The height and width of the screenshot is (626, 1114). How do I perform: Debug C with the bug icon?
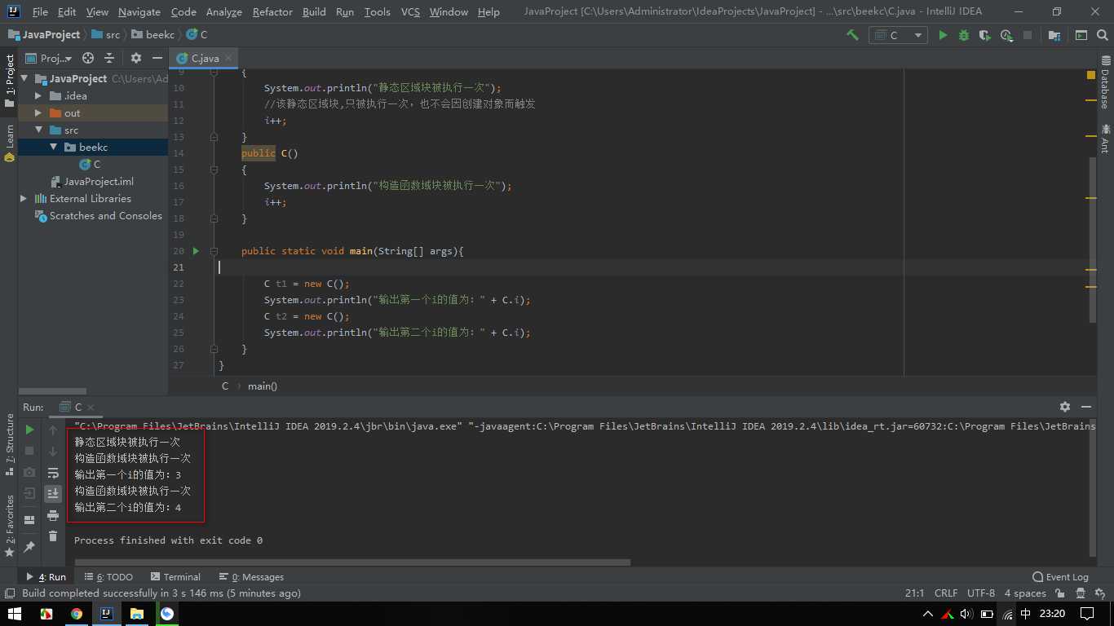pyautogui.click(x=964, y=35)
